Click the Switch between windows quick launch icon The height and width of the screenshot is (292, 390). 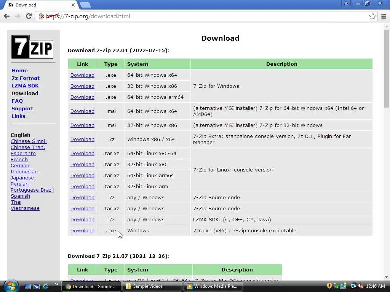37,286
